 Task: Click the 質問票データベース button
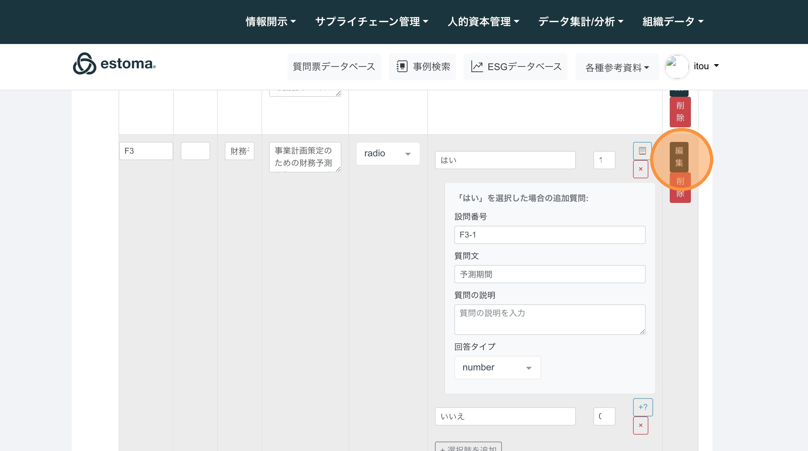click(334, 67)
